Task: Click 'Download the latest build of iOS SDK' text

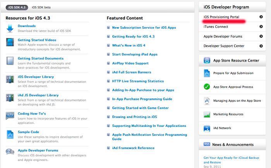Action: (45, 31)
